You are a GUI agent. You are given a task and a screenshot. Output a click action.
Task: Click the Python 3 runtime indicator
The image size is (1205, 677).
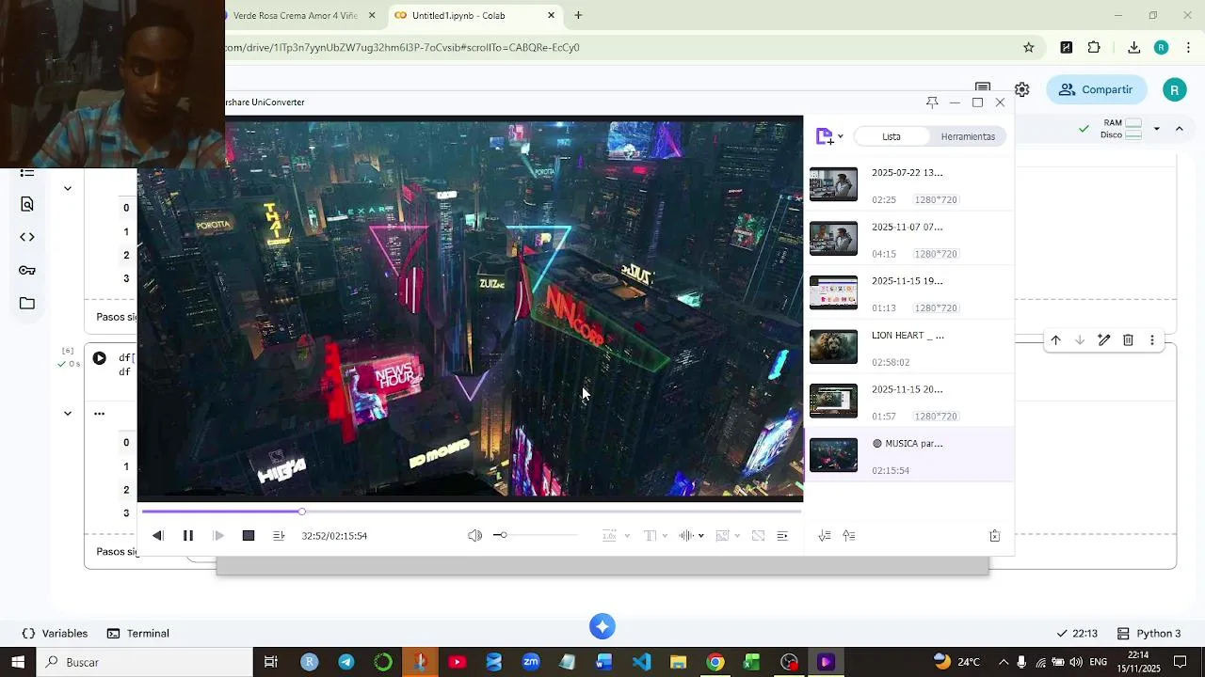[1149, 634]
